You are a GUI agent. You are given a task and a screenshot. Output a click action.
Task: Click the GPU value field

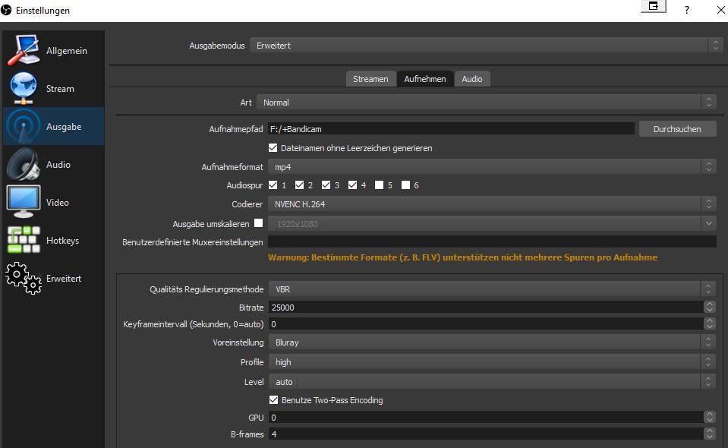tap(486, 418)
